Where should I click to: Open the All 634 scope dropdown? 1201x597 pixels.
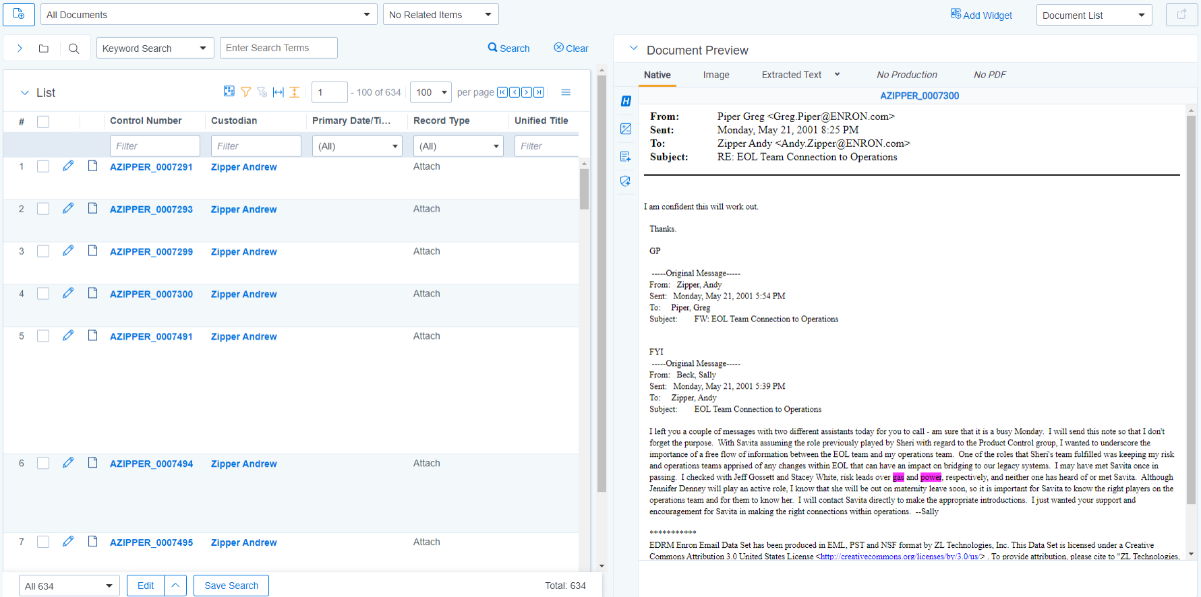click(x=69, y=586)
